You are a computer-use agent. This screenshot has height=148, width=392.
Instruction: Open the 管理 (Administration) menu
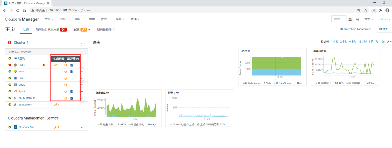[135, 19]
